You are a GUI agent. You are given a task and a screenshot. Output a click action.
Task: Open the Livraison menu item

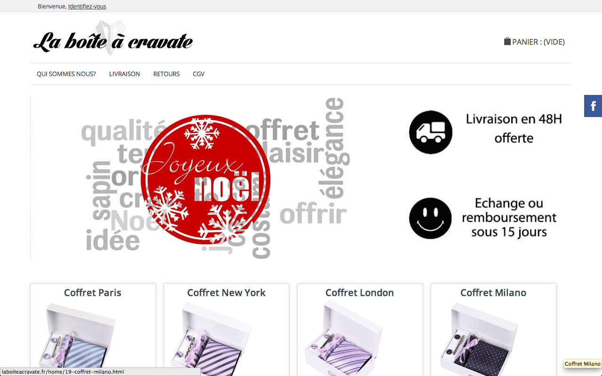point(125,74)
